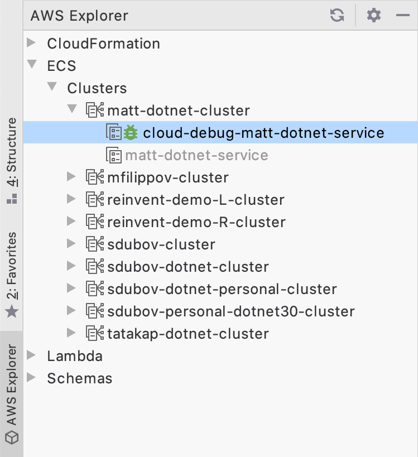Viewport: 418px width, 457px height.
Task: Expand mfilippov-cluster node arrow
Action: [x=71, y=177]
